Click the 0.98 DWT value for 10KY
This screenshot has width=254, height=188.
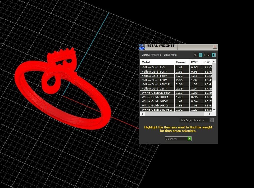click(194, 71)
